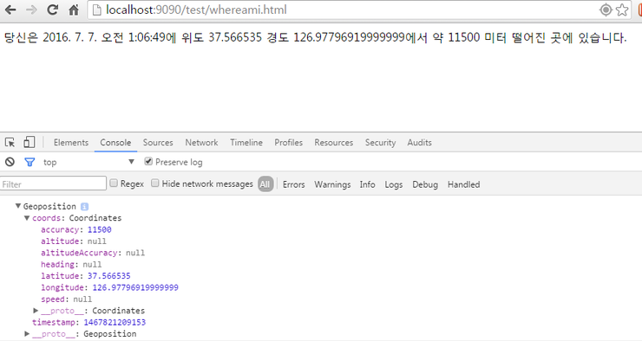Go back with the browser back arrow
This screenshot has width=642, height=341.
pos(10,10)
